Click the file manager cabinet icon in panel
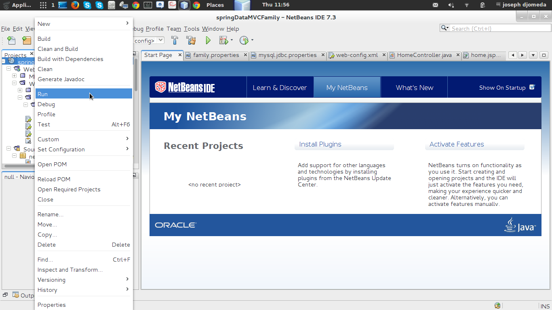This screenshot has height=310, width=552. (112, 5)
